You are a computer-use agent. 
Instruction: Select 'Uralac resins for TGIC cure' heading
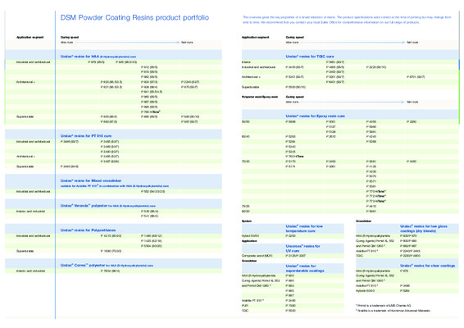[310, 57]
